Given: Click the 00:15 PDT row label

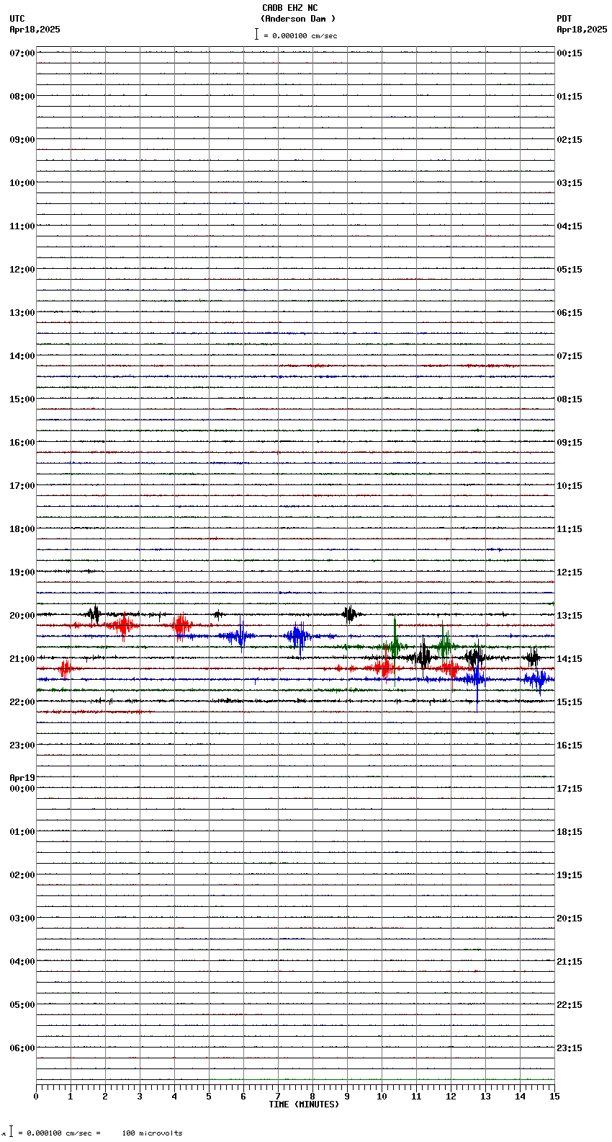Looking at the screenshot, I should pyautogui.click(x=570, y=53).
